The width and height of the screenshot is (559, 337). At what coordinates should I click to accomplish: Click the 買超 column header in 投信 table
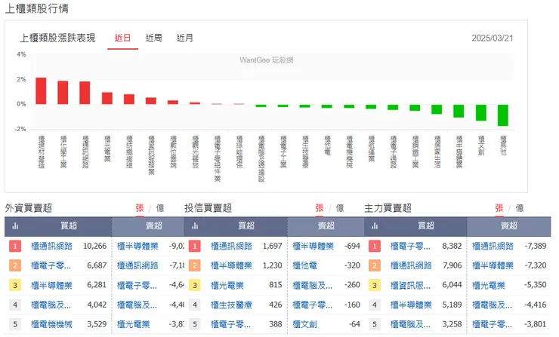coord(246,225)
